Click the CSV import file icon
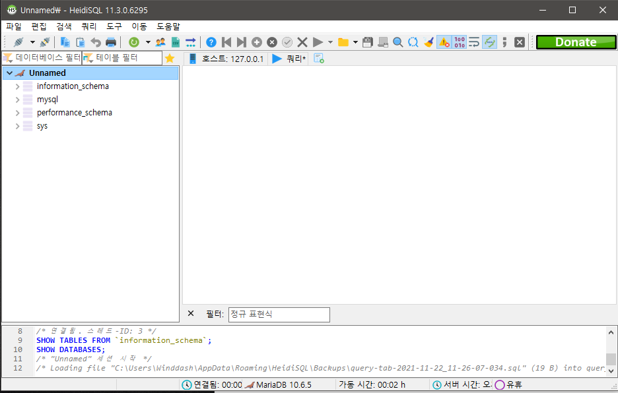This screenshot has width=618, height=393. tap(176, 42)
